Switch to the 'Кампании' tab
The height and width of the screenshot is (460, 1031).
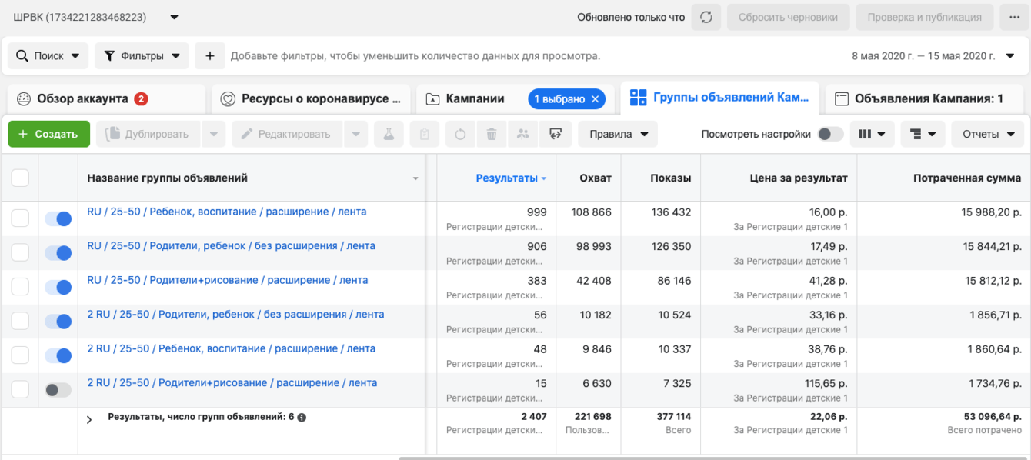pyautogui.click(x=475, y=98)
